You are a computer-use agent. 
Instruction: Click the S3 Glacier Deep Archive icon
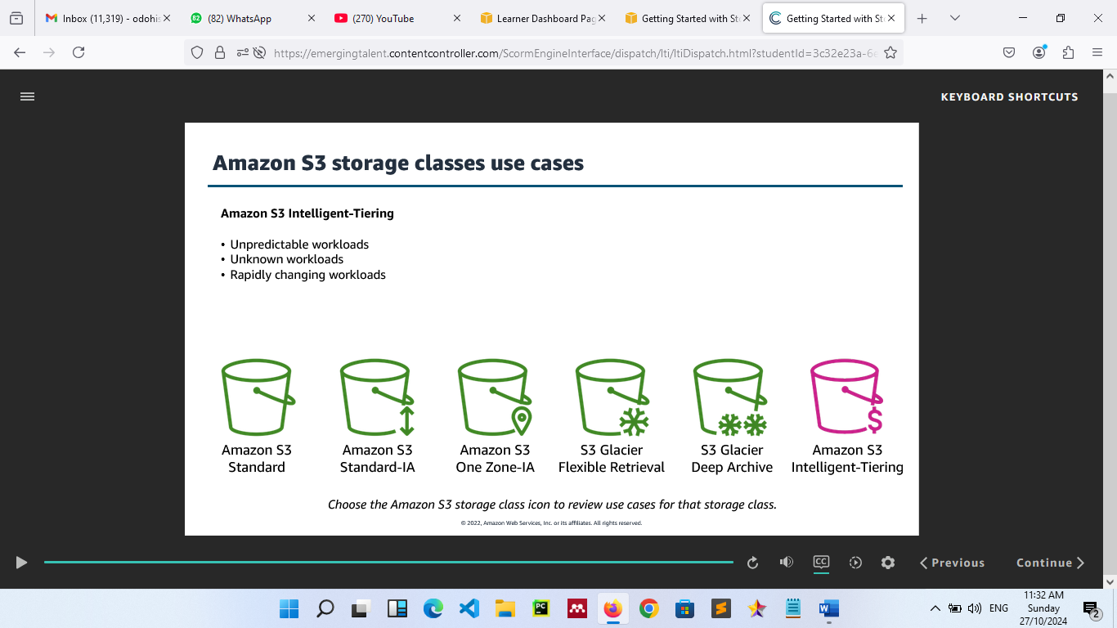(x=731, y=397)
